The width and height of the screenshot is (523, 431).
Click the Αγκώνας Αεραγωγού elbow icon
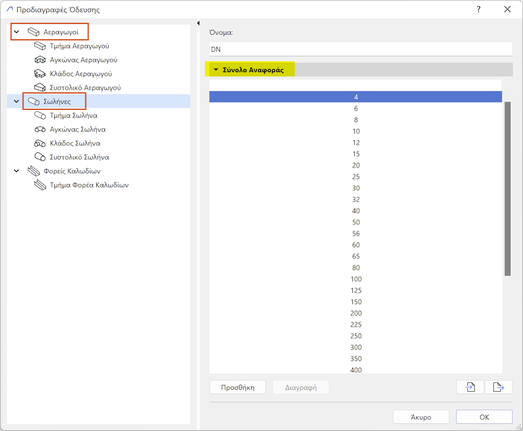pos(40,59)
